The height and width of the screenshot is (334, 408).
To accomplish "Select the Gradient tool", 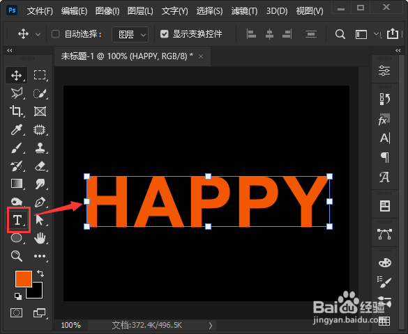I will click(17, 184).
